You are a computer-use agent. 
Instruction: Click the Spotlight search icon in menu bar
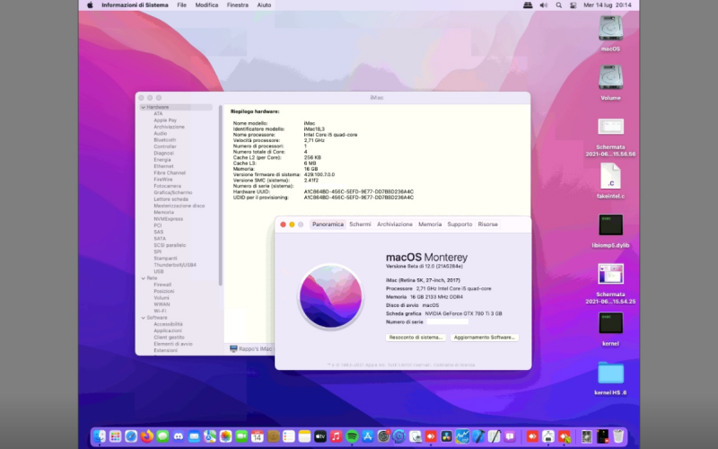[x=559, y=4]
